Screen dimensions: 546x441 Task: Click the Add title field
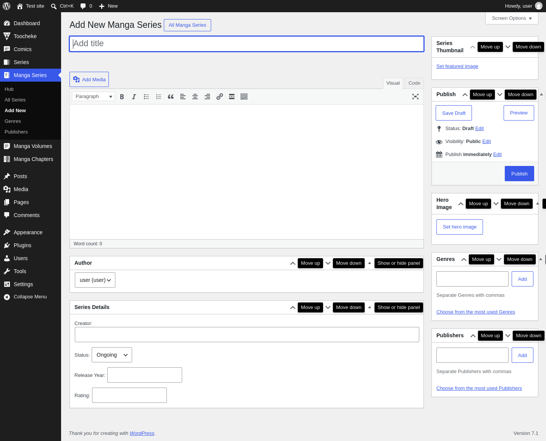click(247, 44)
